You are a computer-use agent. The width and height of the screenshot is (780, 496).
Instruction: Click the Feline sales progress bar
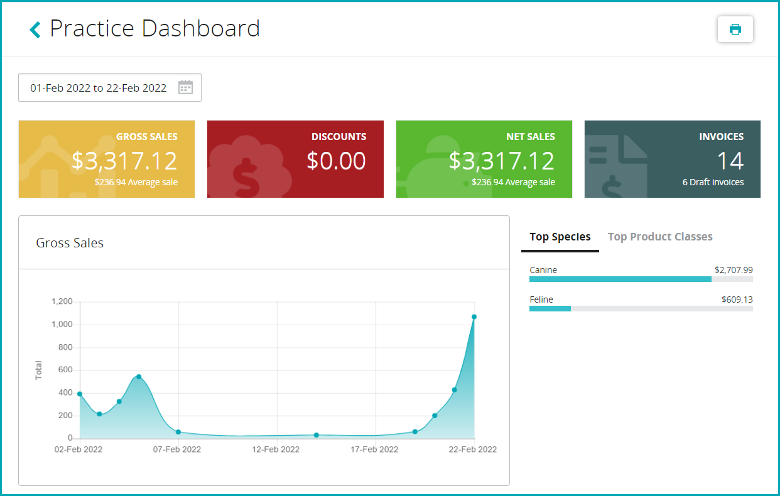click(641, 309)
